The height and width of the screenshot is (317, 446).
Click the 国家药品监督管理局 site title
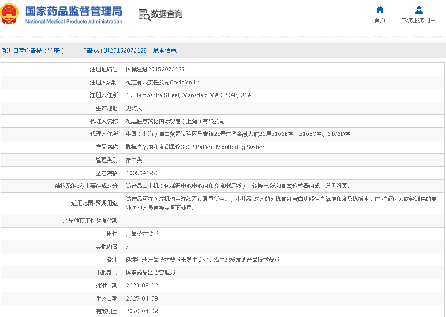73,11
